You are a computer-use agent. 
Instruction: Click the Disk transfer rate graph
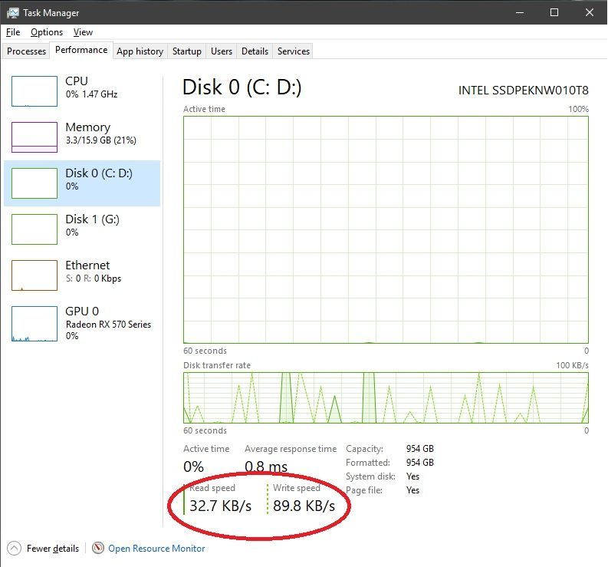tap(386, 398)
